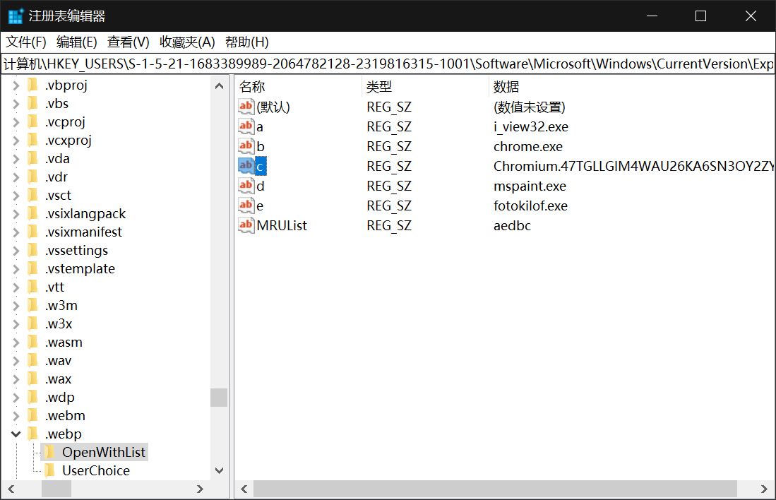Image resolution: width=776 pixels, height=500 pixels.
Task: Click the UserChoice folder icon
Action: 49,470
